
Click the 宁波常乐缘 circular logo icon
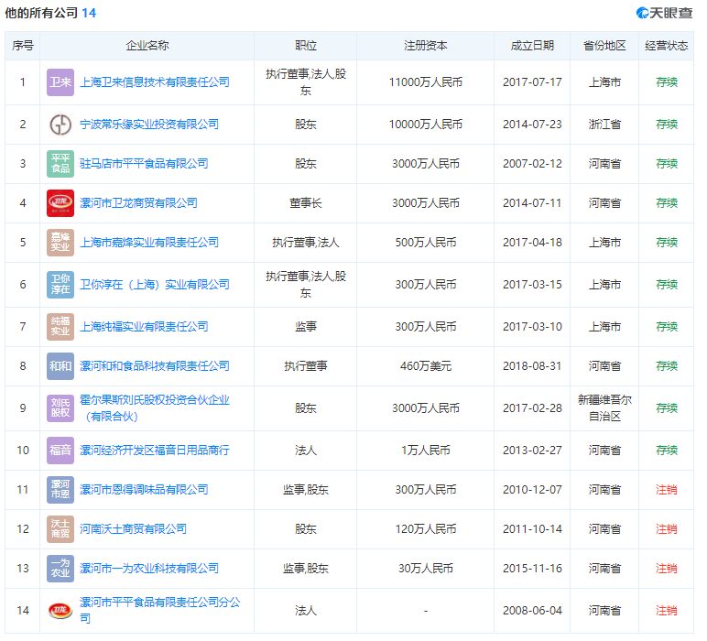(60, 125)
